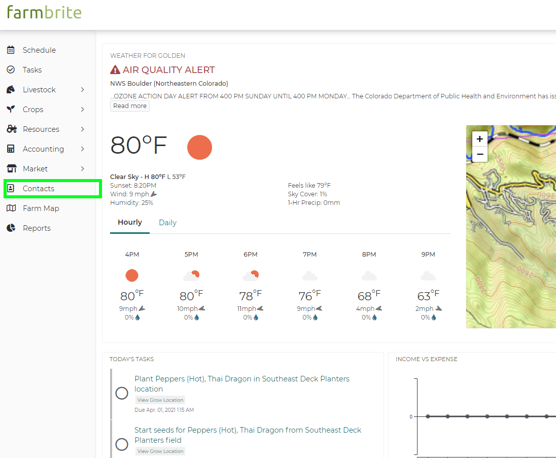The width and height of the screenshot is (556, 458).
Task: Expand the Resources menu chevron
Action: [83, 129]
